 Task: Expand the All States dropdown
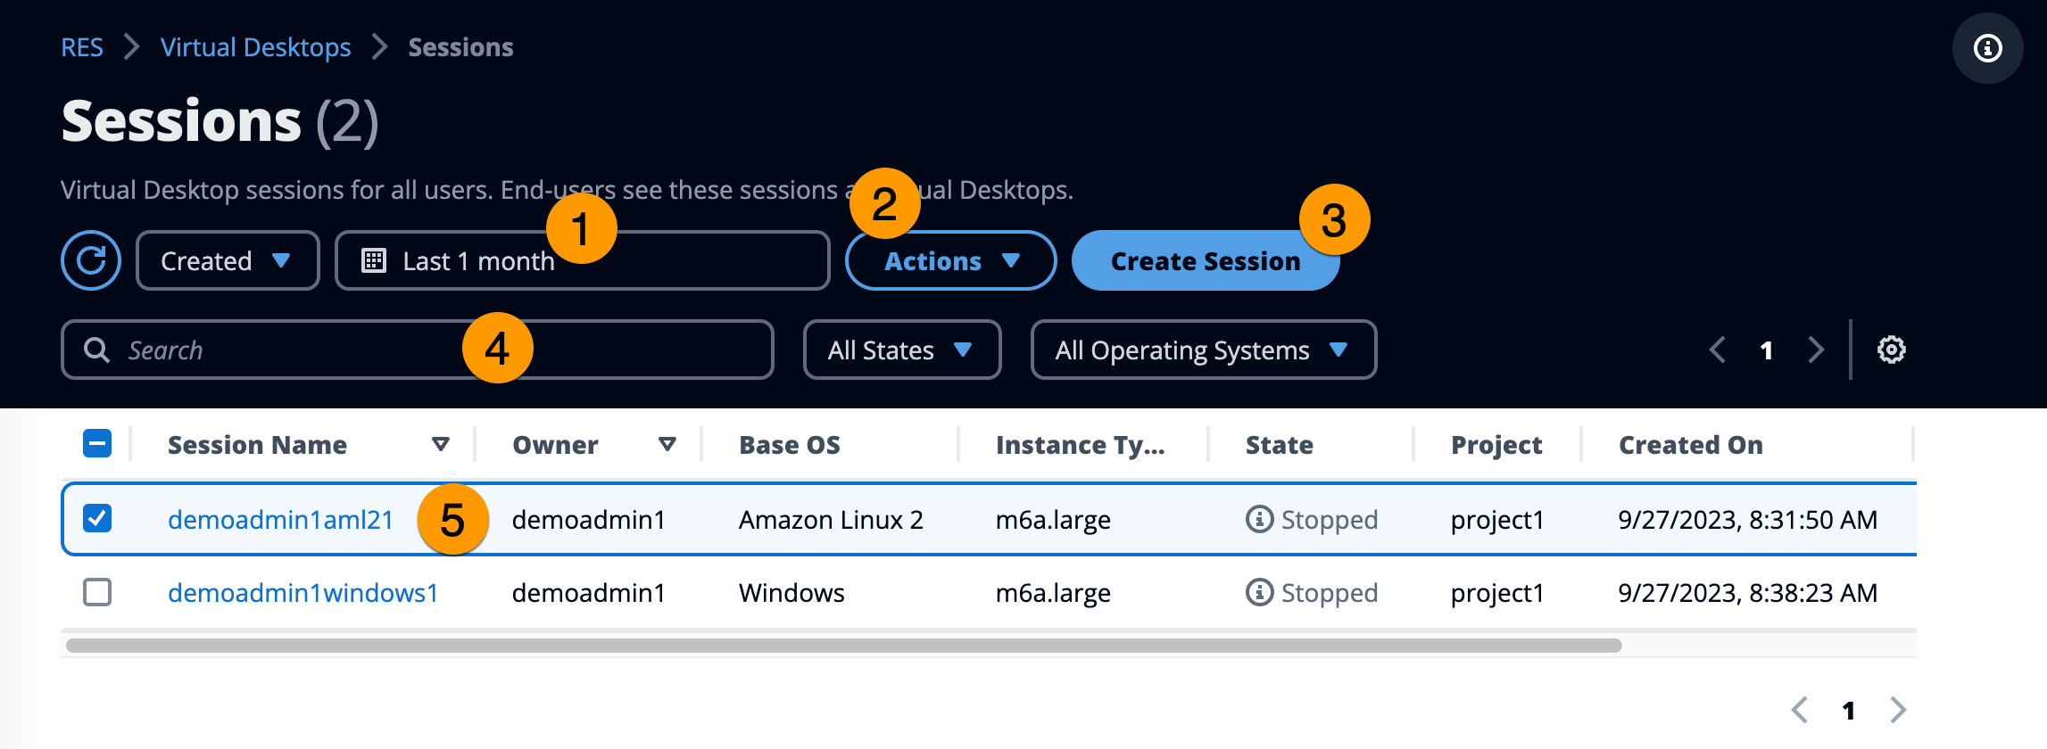coord(901,350)
